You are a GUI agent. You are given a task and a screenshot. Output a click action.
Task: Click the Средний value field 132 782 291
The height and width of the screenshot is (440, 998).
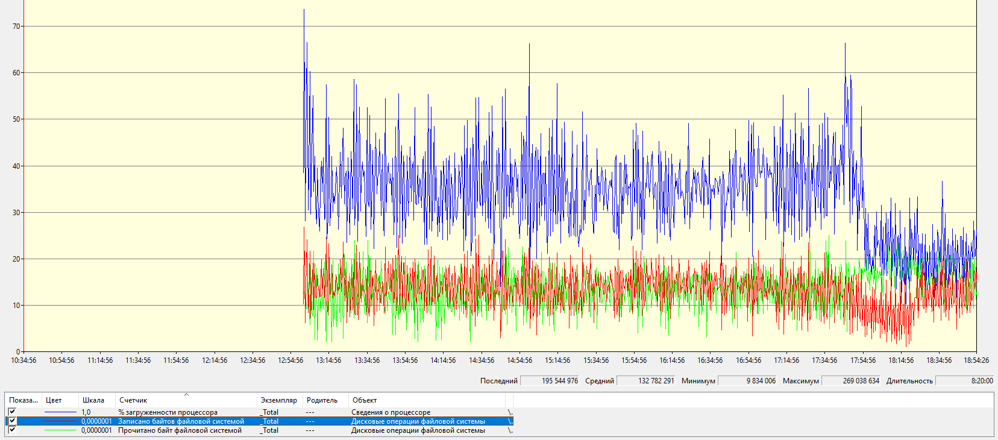pos(646,380)
